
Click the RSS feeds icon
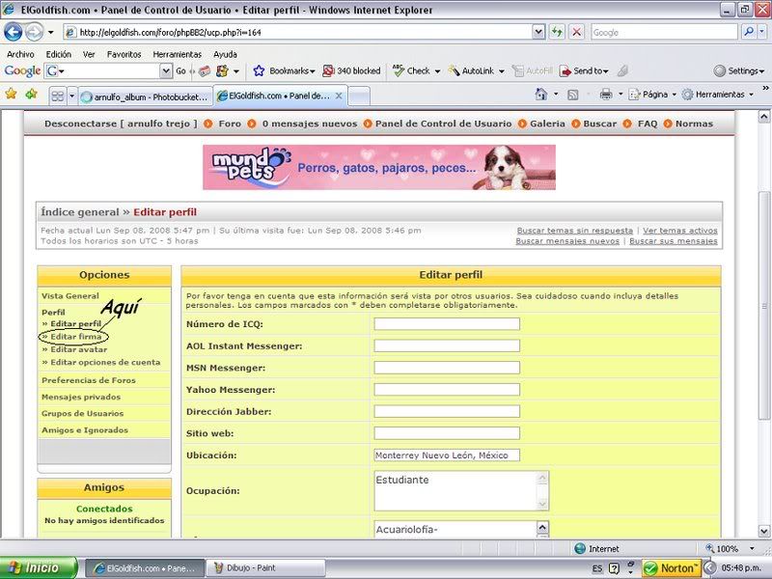572,95
